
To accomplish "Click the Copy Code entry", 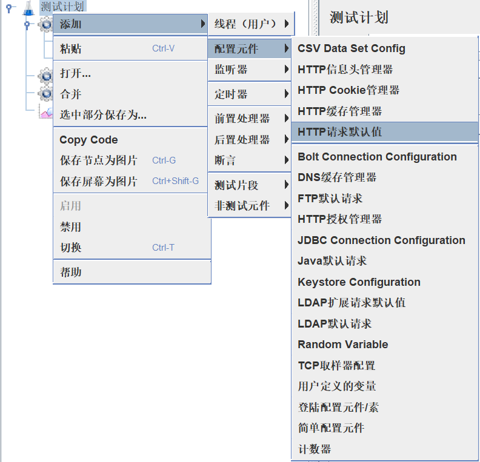I will pyautogui.click(x=130, y=140).
